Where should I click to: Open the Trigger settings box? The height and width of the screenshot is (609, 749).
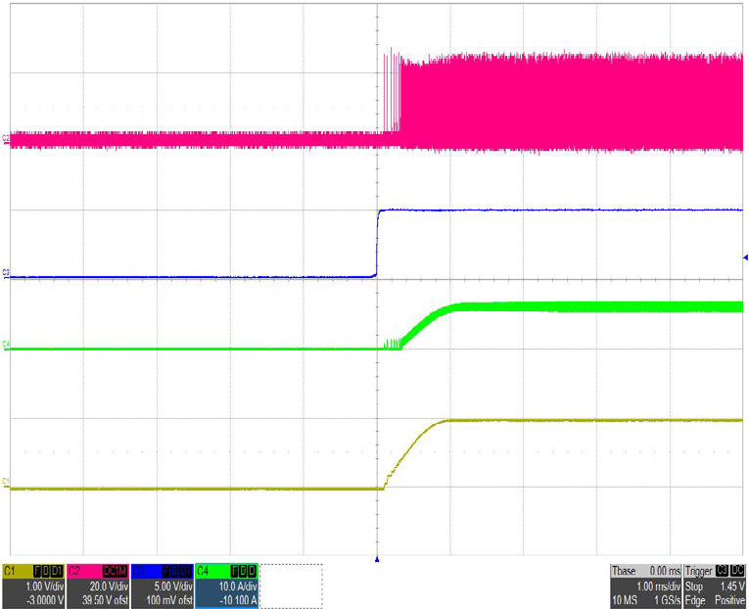click(715, 585)
